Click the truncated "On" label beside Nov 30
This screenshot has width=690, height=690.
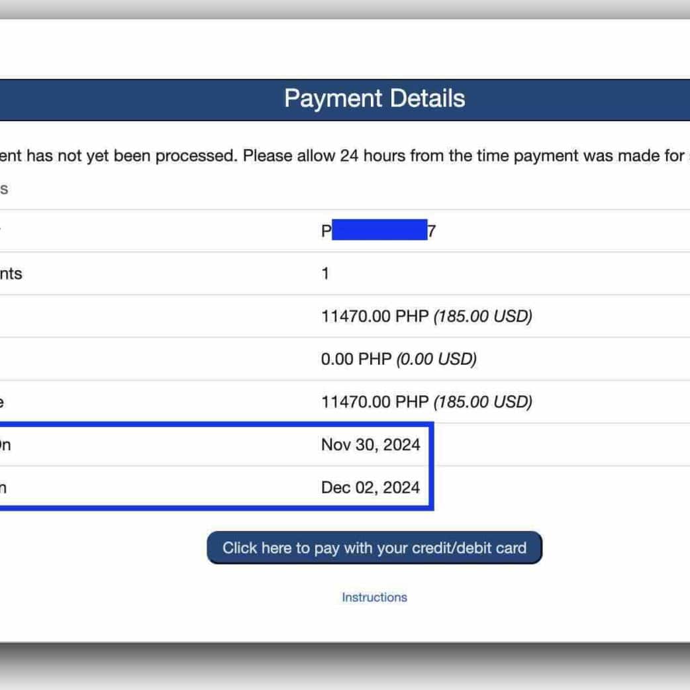(x=4, y=445)
